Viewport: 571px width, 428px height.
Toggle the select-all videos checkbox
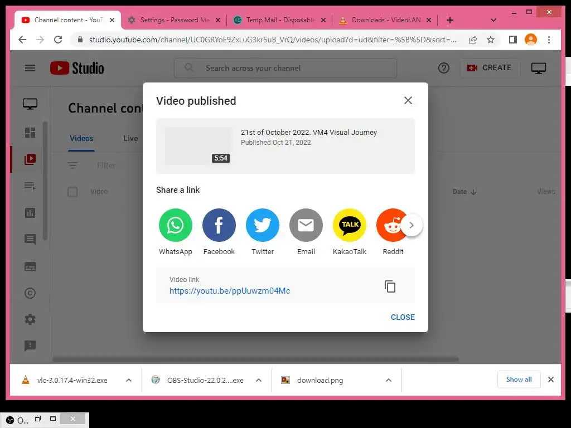[x=72, y=192]
